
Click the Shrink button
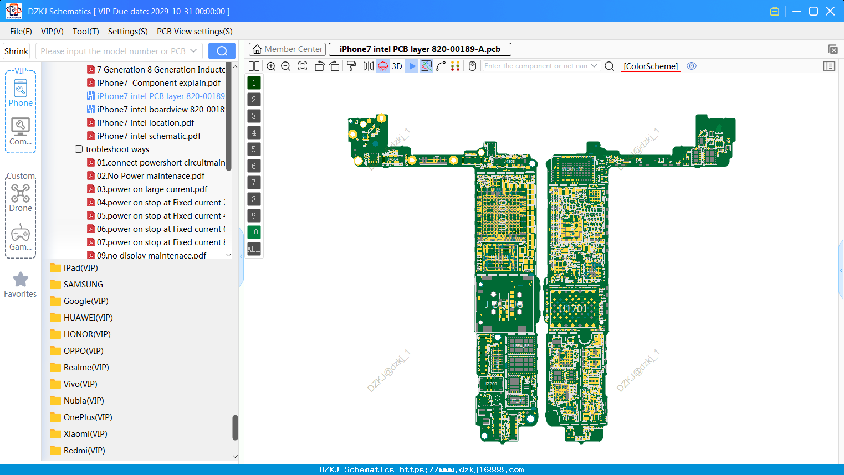click(17, 51)
